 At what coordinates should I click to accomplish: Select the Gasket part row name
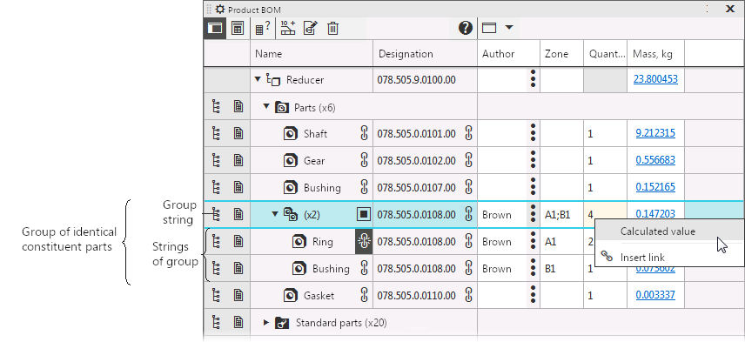pos(319,296)
